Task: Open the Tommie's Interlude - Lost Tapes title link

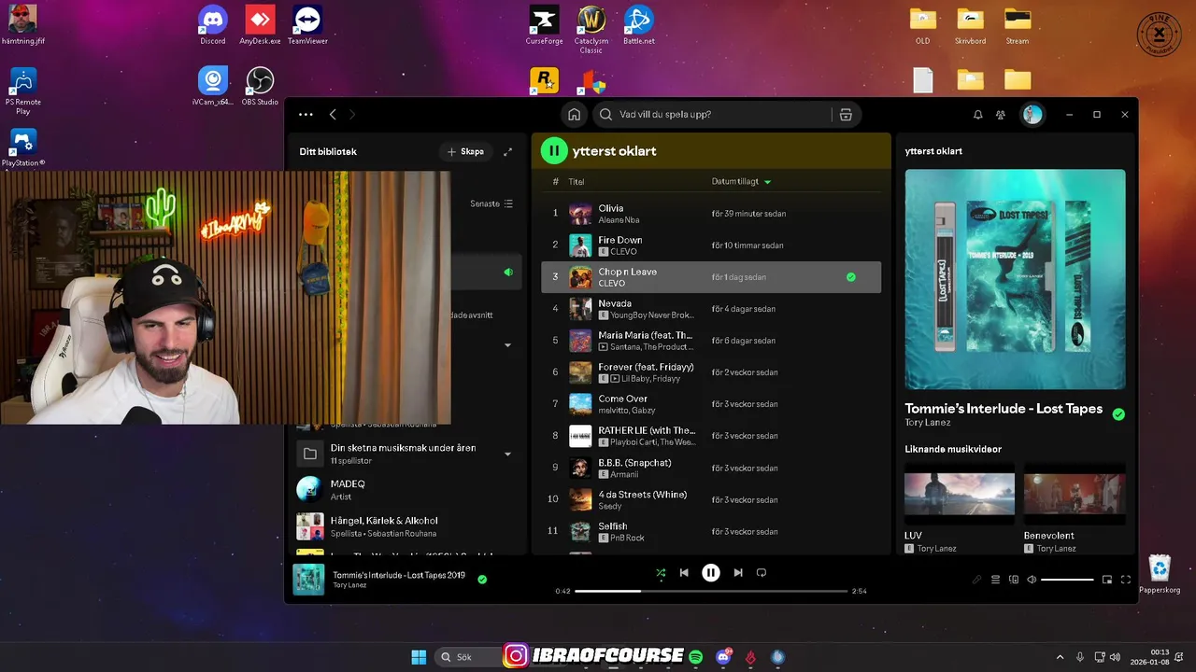Action: (x=1004, y=409)
